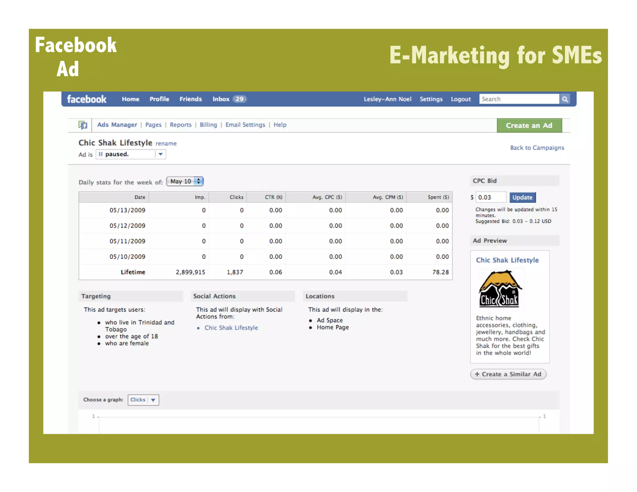
Task: Go to the Pages tab
Action: (153, 125)
